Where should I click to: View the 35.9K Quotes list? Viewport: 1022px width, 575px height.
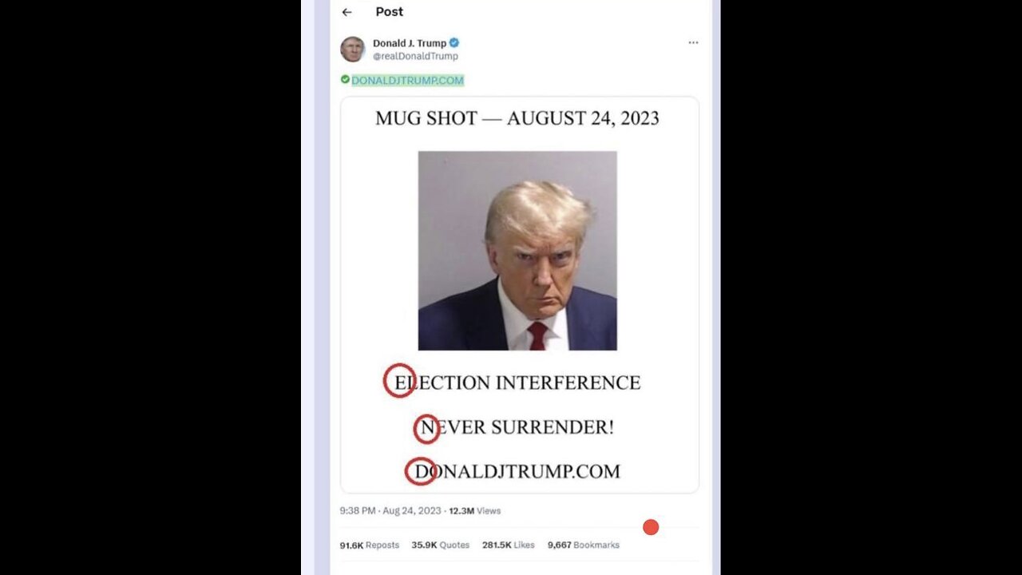(440, 545)
